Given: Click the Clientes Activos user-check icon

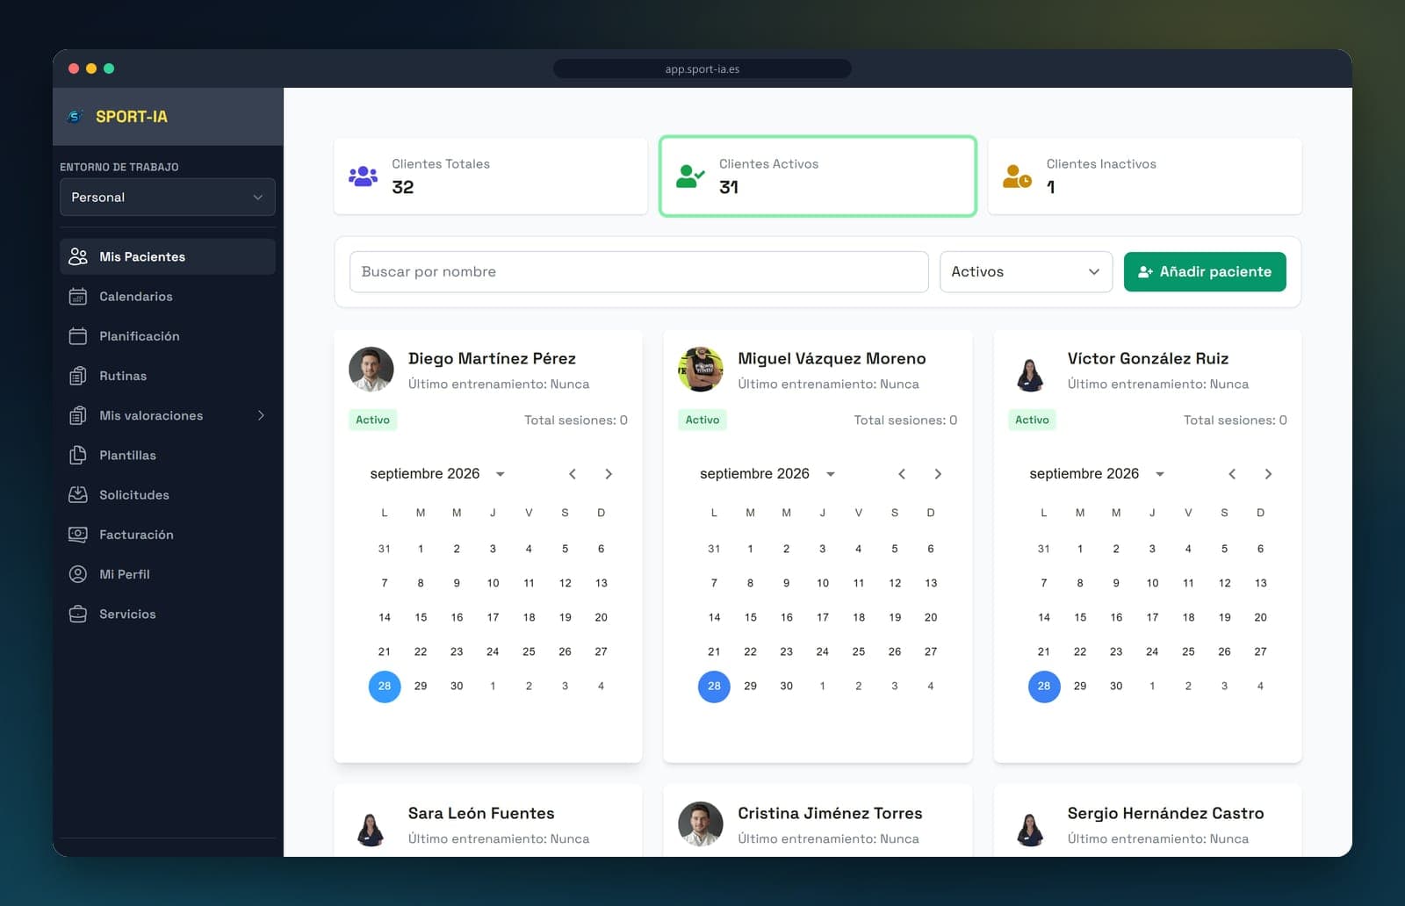Looking at the screenshot, I should pyautogui.click(x=690, y=176).
